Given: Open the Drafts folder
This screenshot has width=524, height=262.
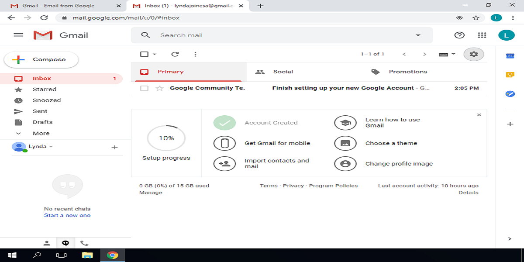Looking at the screenshot, I should coord(61,122).
